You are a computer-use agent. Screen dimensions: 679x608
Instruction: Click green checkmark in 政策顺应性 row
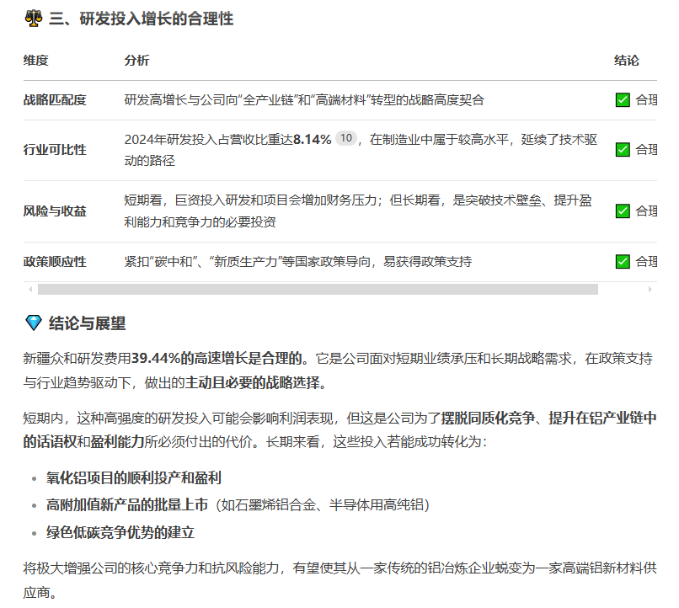click(x=623, y=262)
